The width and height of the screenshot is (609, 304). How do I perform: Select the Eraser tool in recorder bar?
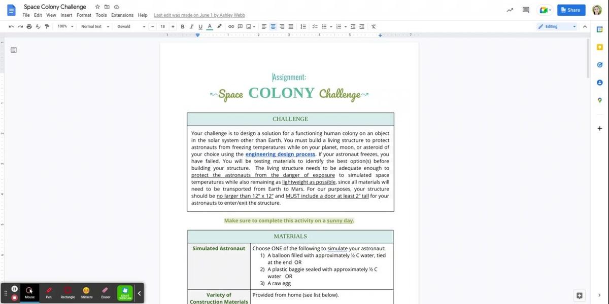point(106,292)
